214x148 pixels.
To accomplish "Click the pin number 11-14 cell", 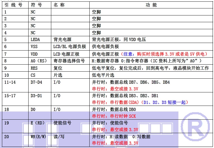I will (10, 82).
